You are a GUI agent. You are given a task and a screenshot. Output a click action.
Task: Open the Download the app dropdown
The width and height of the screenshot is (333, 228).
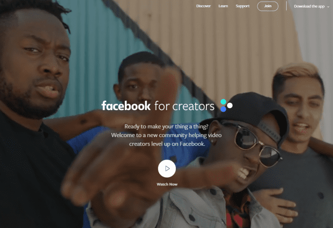[x=312, y=6]
